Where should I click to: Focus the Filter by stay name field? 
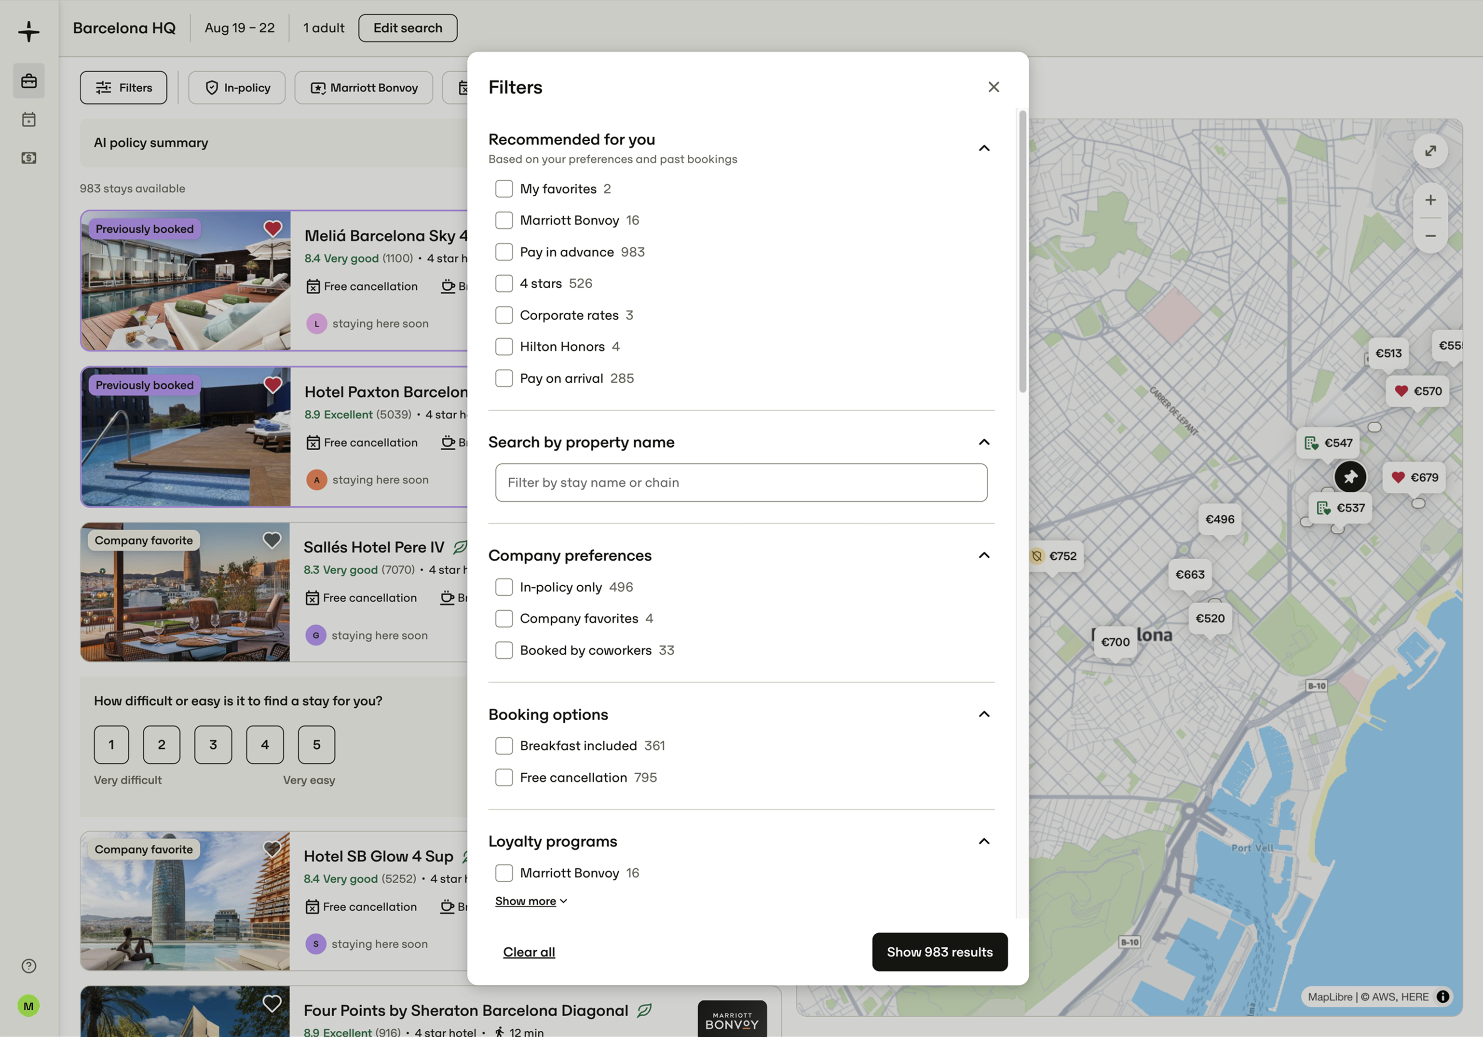741,482
